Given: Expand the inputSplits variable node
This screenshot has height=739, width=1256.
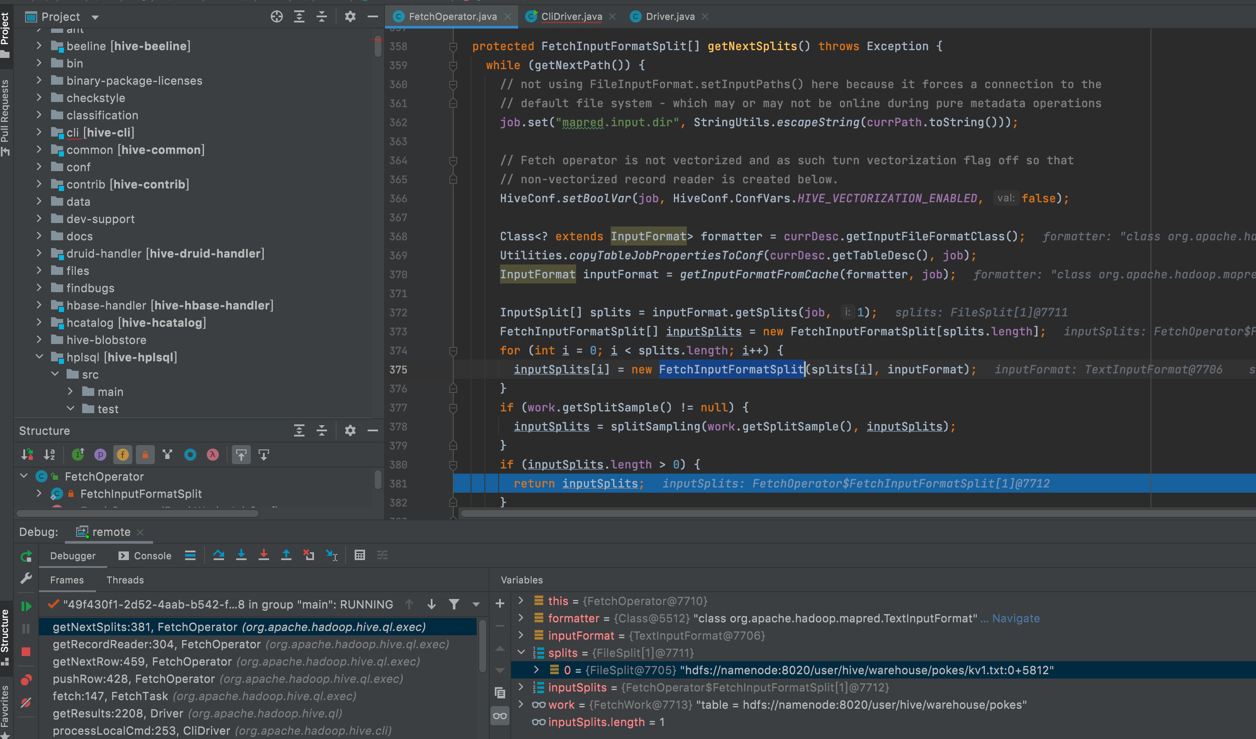Looking at the screenshot, I should click(521, 687).
